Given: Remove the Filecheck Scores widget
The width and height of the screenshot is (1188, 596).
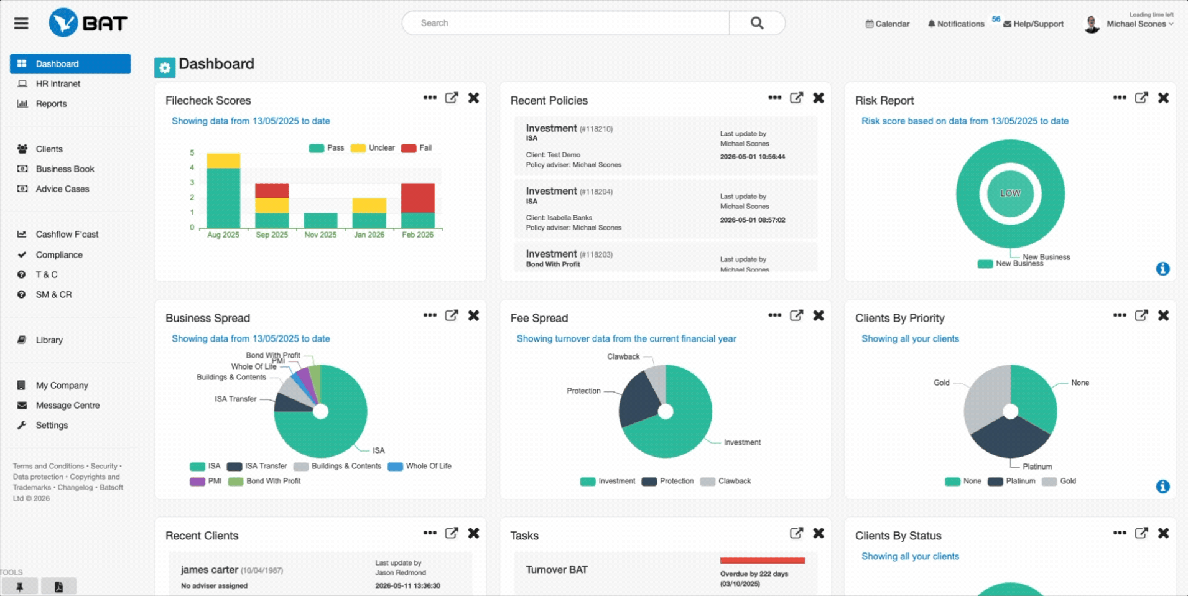Looking at the screenshot, I should coord(473,98).
